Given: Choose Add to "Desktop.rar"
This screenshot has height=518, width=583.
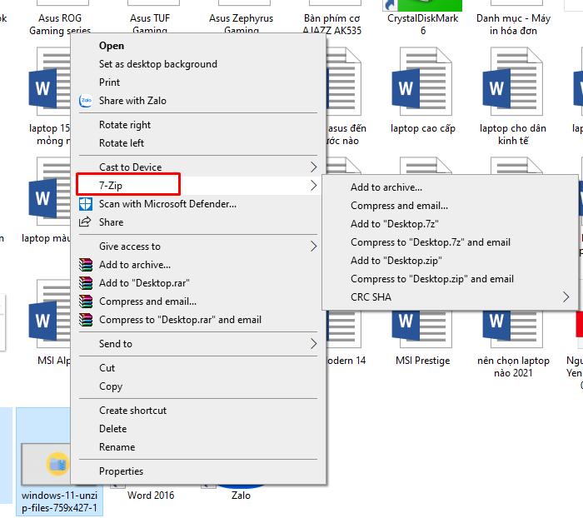Looking at the screenshot, I should (198, 283).
